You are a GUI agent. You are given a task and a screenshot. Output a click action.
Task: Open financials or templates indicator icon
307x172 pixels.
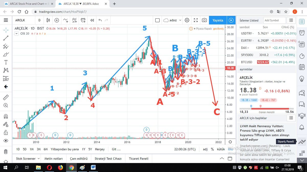[74, 20]
